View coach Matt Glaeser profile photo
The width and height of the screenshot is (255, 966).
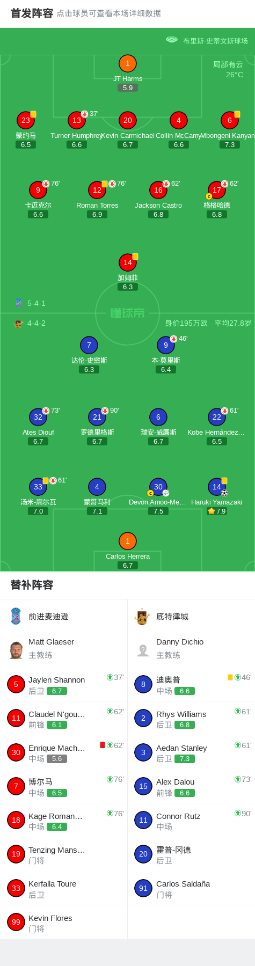16,650
